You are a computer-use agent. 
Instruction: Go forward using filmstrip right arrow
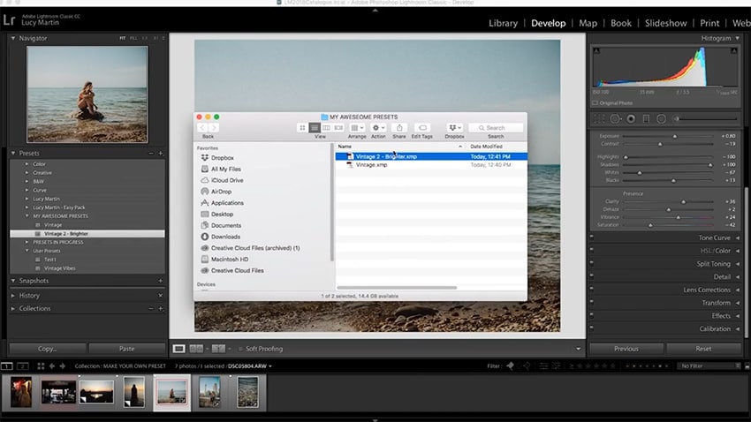(62, 366)
